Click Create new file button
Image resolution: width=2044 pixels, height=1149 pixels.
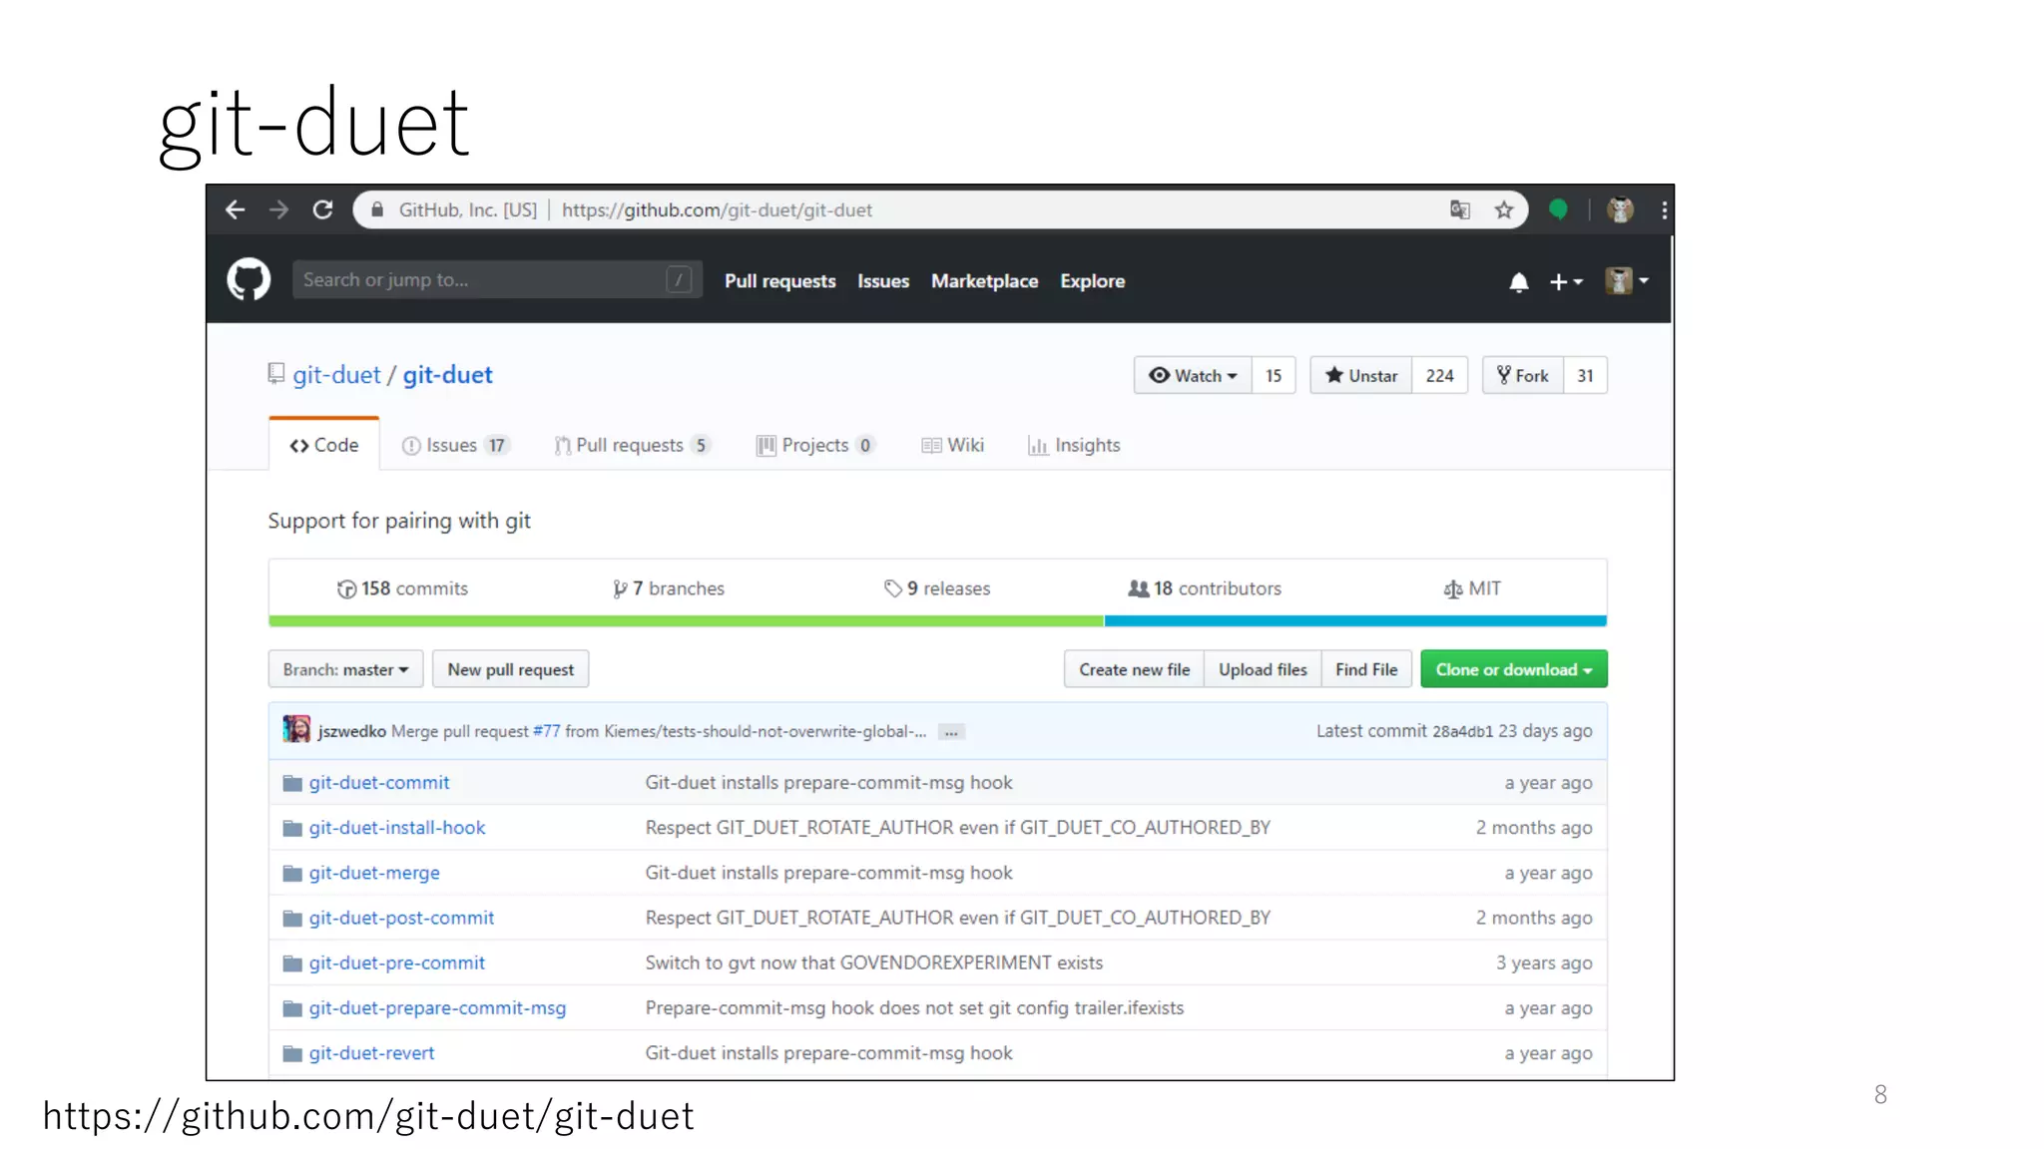click(1135, 669)
